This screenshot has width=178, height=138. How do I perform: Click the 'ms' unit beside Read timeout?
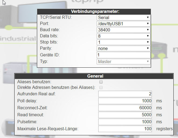pos(159,115)
